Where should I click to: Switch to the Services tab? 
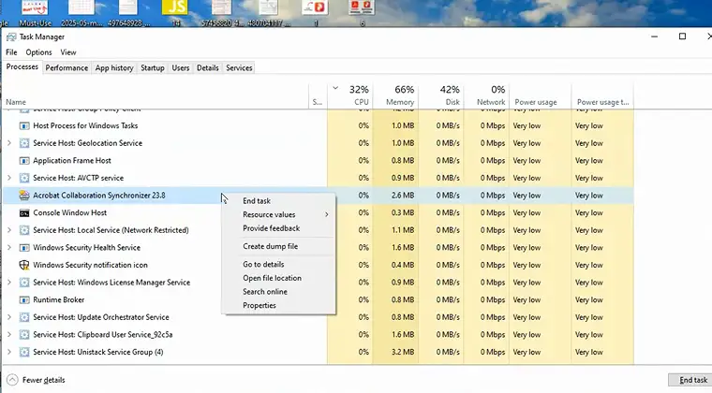(x=239, y=68)
